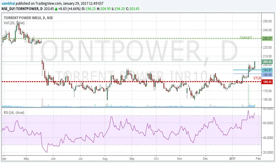Click the Jun date axis label
This screenshot has height=163, width=276.
pos(53,159)
